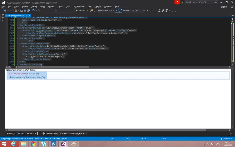This screenshot has height=147, width=235.
Task: Click the Save All icon
Action: pos(28,11)
